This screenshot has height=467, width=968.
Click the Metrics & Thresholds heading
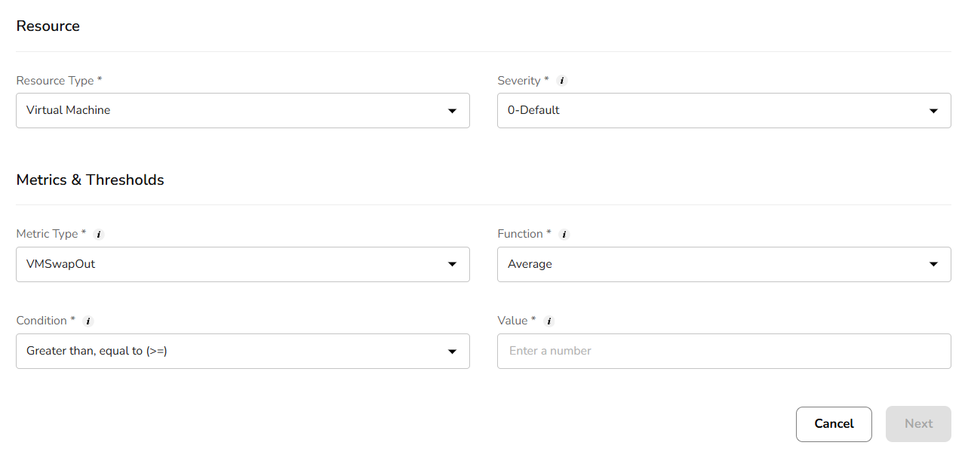click(90, 180)
